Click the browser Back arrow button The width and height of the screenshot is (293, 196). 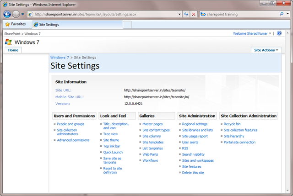[7, 14]
